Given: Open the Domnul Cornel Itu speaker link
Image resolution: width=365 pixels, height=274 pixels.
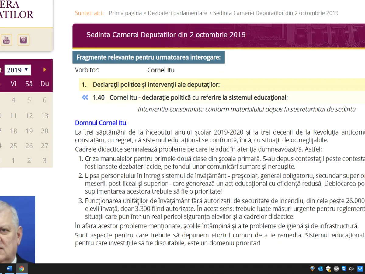Looking at the screenshot, I should click(101, 123).
